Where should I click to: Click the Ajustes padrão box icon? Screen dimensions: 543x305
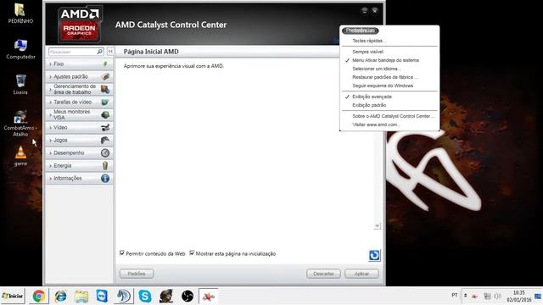coord(105,76)
